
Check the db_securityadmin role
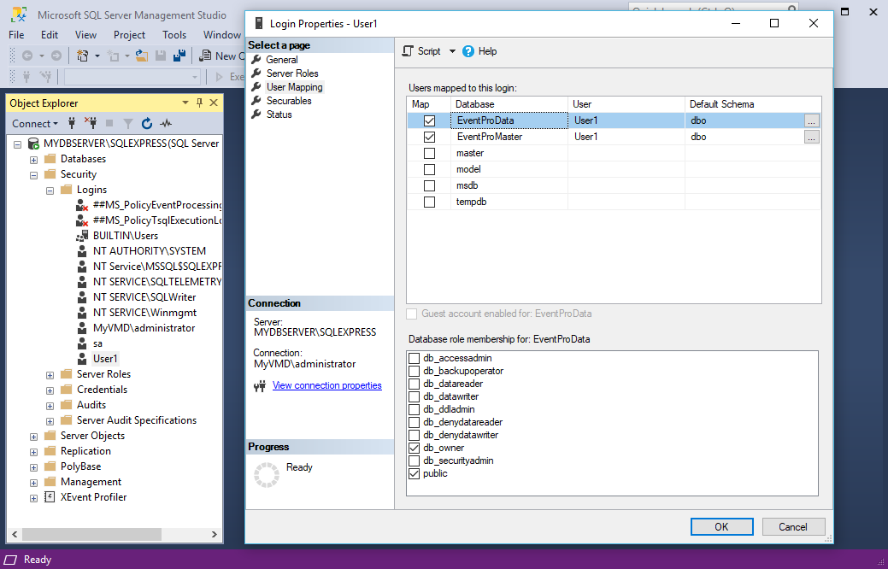(x=414, y=460)
